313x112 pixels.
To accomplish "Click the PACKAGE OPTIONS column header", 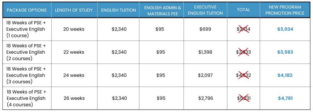I will pyautogui.click(x=27, y=10).
